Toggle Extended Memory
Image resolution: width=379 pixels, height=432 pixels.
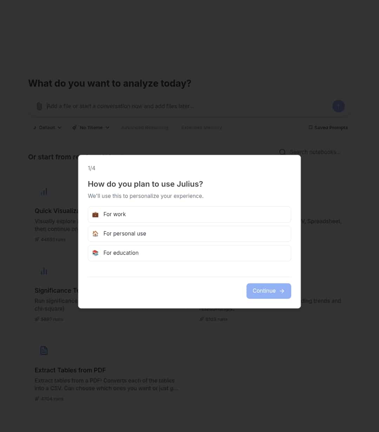(x=201, y=127)
